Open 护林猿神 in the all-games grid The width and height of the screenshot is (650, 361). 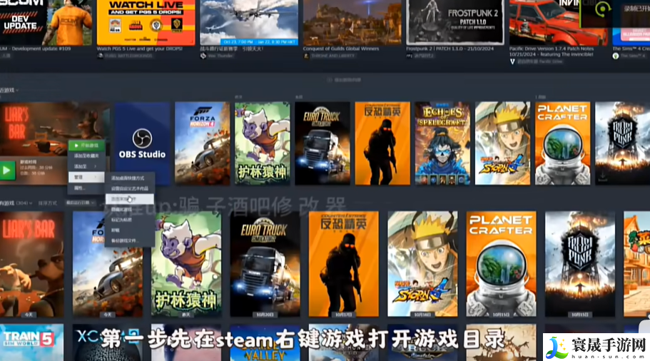click(186, 264)
